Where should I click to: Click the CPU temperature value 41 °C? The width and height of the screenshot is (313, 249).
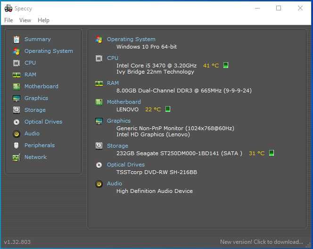point(211,65)
